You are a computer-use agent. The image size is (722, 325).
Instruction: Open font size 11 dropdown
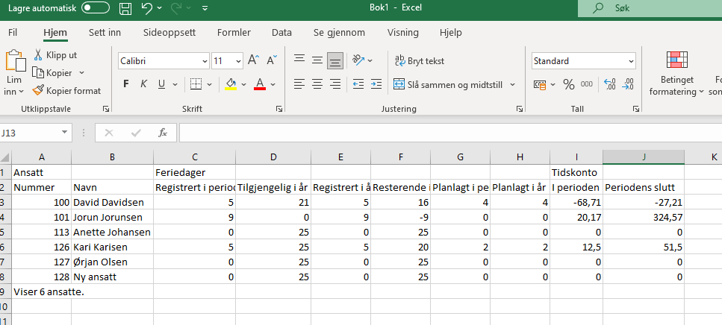point(238,61)
